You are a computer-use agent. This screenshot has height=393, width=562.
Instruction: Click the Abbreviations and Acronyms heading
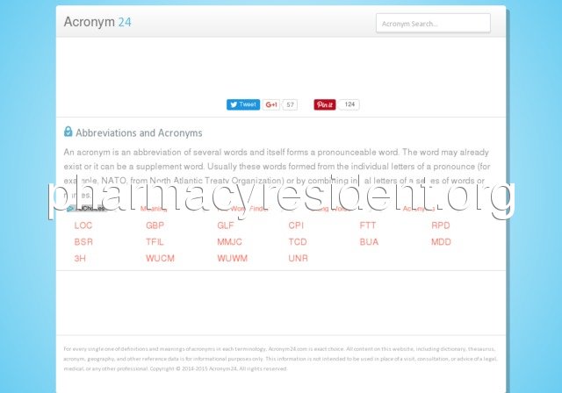[139, 132]
